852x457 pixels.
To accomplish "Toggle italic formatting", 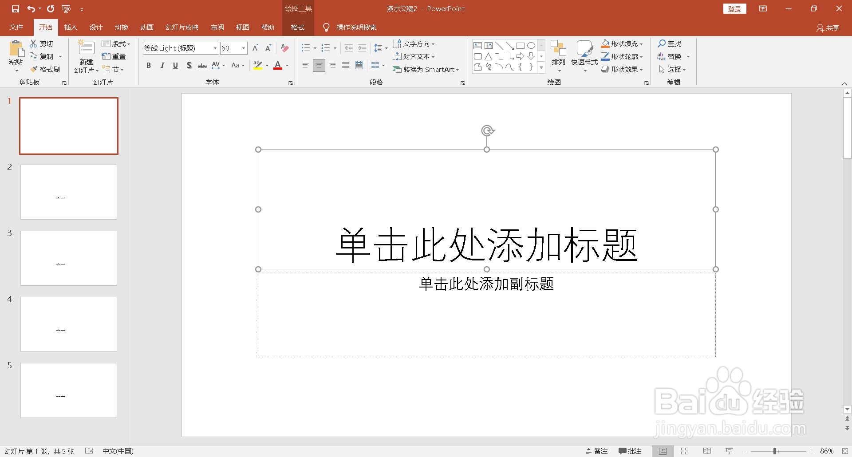I will click(x=162, y=65).
